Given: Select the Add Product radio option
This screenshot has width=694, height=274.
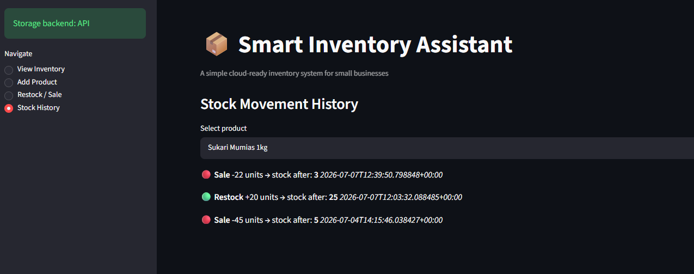Looking at the screenshot, I should [9, 82].
